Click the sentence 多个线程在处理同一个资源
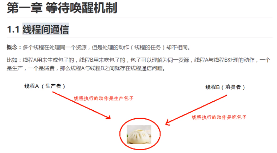277x153 pixels. [54, 48]
